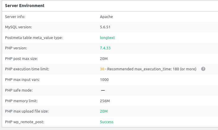Click the recommended max_execution_time text
The height and width of the screenshot is (130, 218).
pos(152,69)
